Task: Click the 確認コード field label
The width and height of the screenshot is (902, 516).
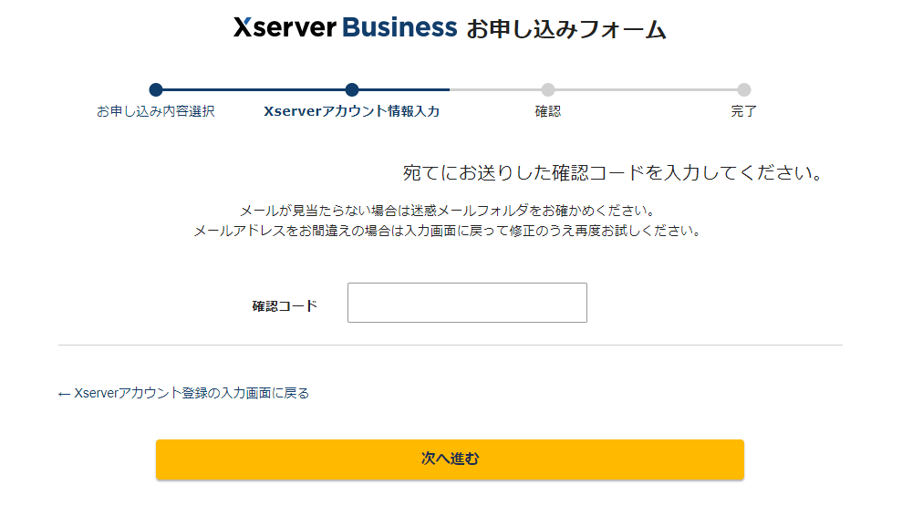Action: tap(285, 306)
